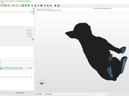Select the highlighted green triangle selection tool
Image resolution: width=129 pixels, height=96 pixels.
[23, 6]
